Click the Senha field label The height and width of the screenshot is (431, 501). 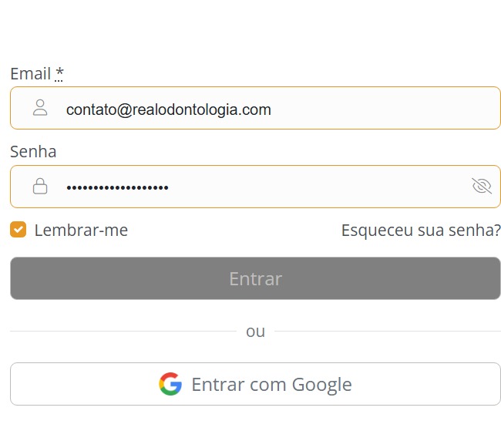(x=33, y=151)
